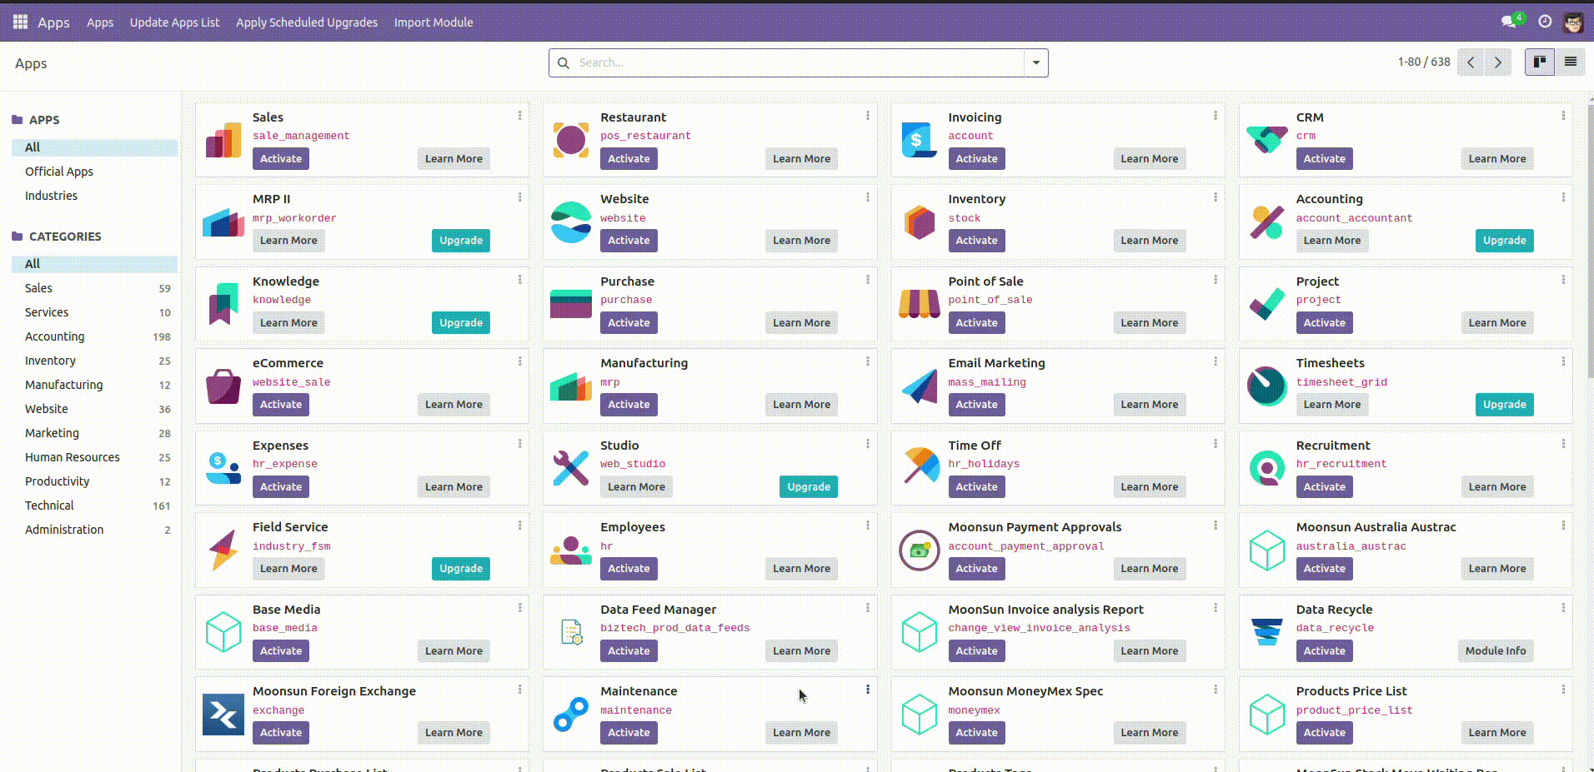Go to previous page of apps

pyautogui.click(x=1471, y=62)
